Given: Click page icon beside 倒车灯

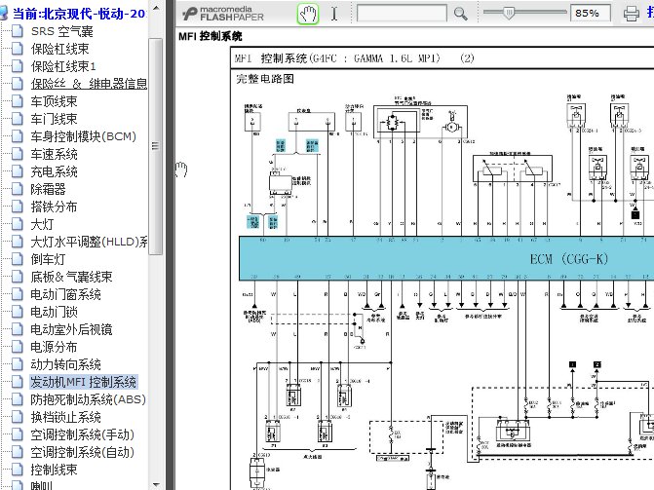Looking at the screenshot, I should tap(18, 258).
